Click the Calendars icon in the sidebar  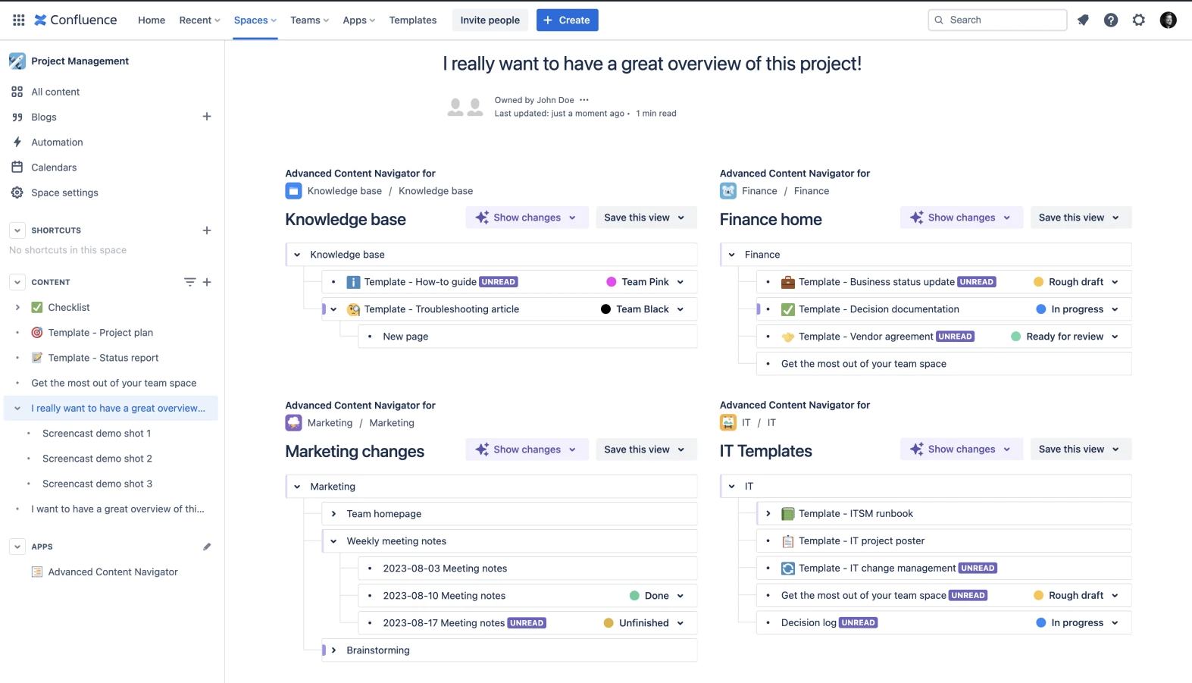pos(17,168)
